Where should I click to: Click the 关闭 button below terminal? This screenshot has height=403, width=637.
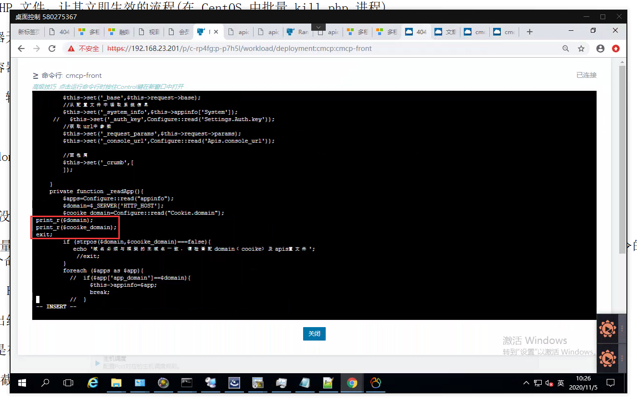314,334
